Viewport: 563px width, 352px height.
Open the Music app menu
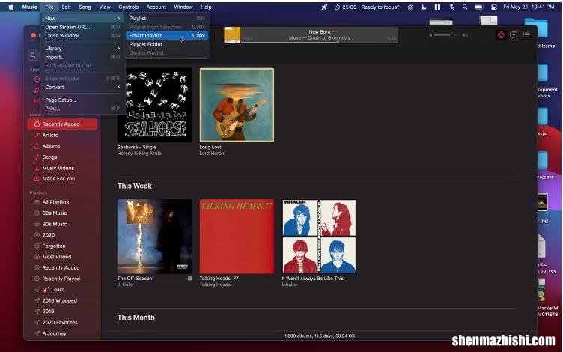click(29, 7)
